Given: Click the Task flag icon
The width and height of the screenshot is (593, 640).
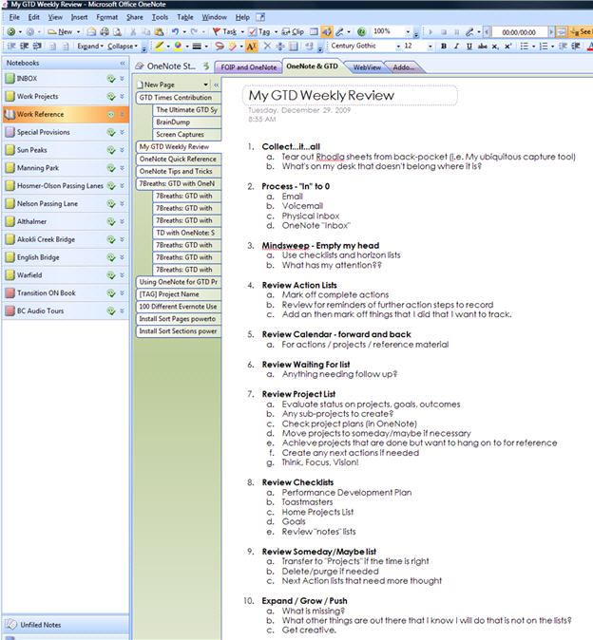Looking at the screenshot, I should click(x=218, y=31).
